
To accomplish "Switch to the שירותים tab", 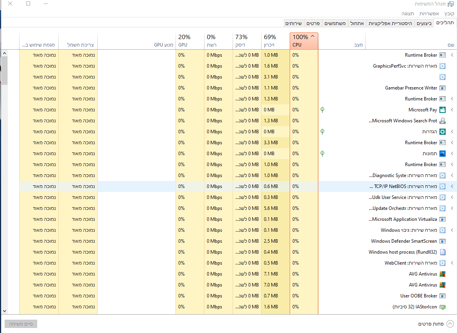I will 294,23.
